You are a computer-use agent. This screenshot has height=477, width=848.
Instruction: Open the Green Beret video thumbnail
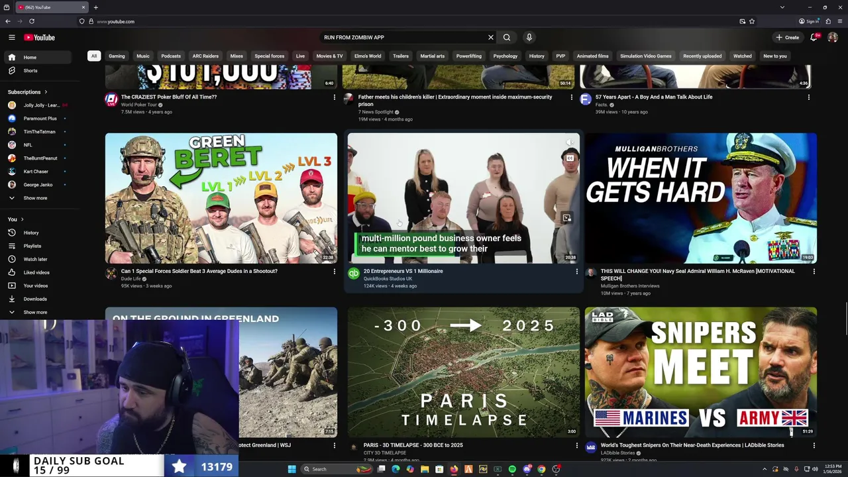click(221, 198)
